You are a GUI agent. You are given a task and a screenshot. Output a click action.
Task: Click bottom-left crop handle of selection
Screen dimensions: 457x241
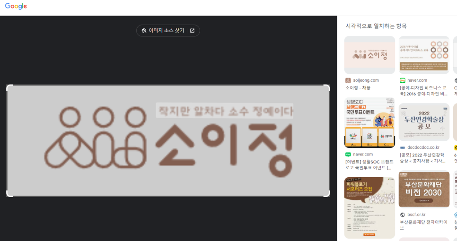(9, 194)
